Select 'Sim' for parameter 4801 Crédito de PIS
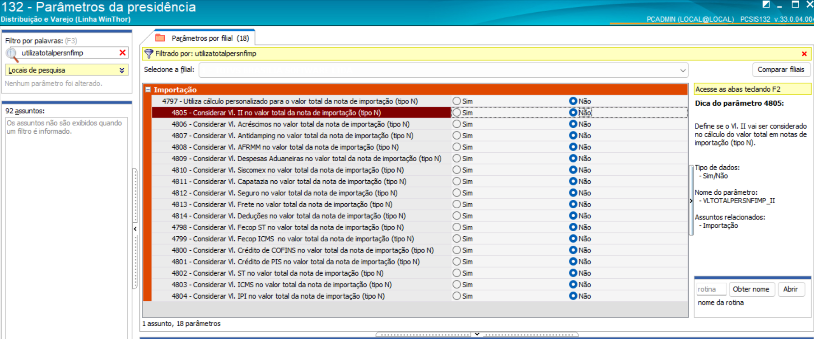The height and width of the screenshot is (339, 814). 457,261
